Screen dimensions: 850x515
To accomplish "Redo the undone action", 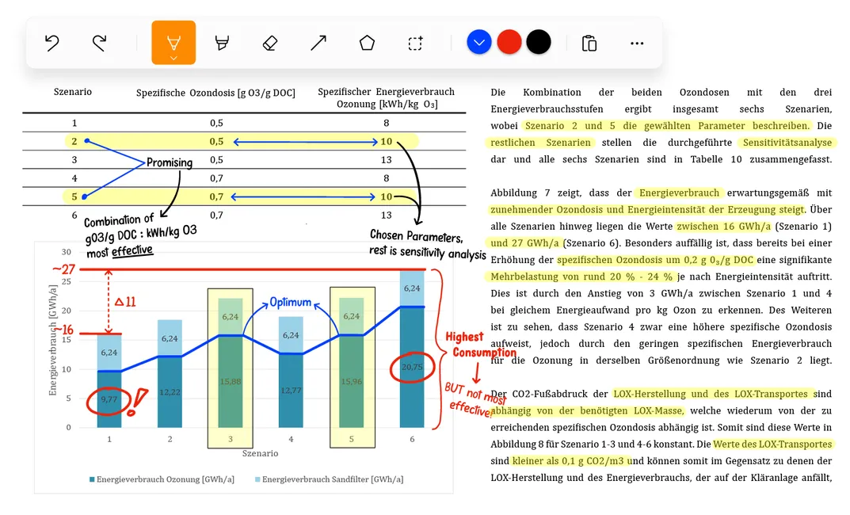I will [x=100, y=42].
